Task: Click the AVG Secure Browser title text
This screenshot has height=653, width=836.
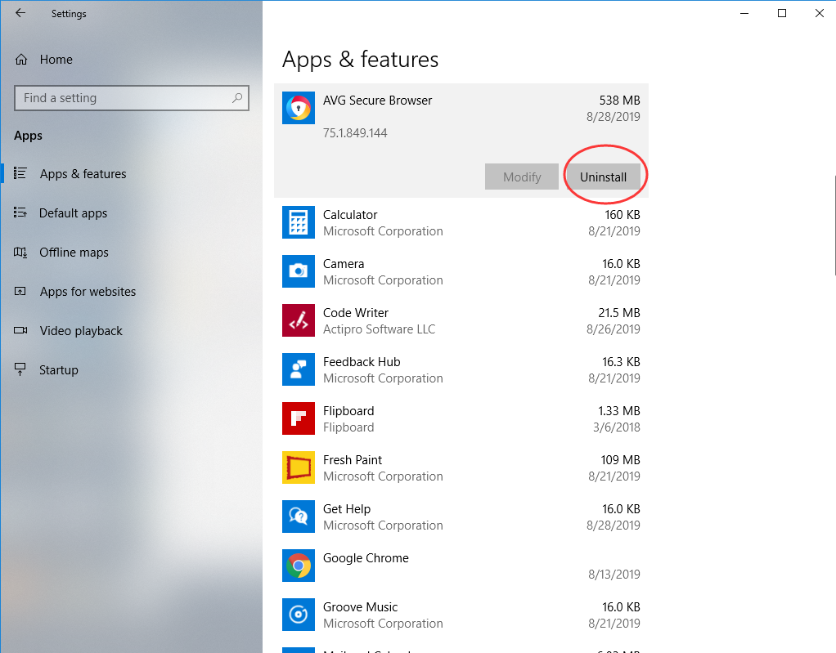Action: [x=377, y=101]
